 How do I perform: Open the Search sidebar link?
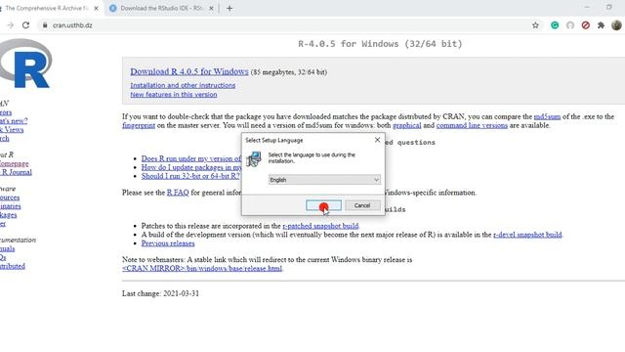click(4, 139)
